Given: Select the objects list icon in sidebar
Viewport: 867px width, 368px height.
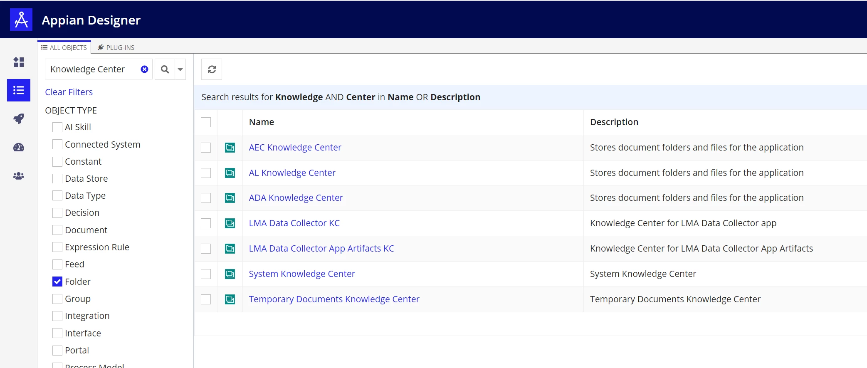Looking at the screenshot, I should [x=19, y=90].
